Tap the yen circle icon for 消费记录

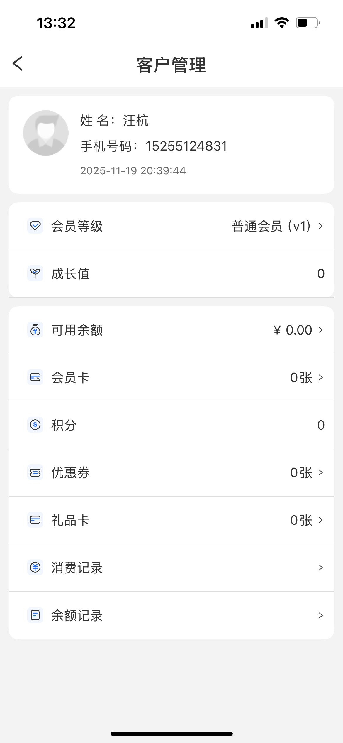tap(35, 568)
